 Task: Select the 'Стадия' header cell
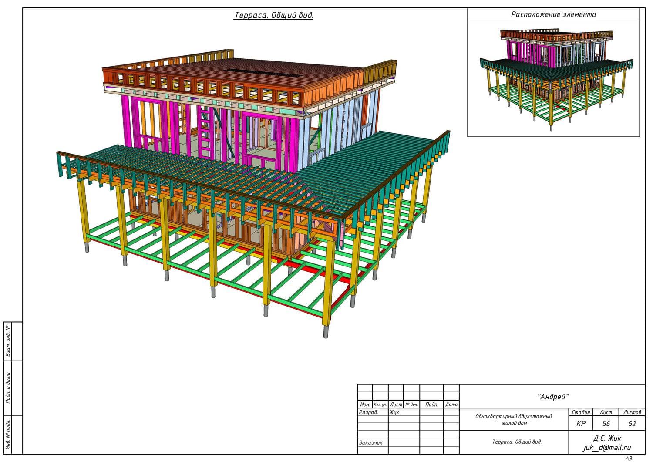[580, 412]
